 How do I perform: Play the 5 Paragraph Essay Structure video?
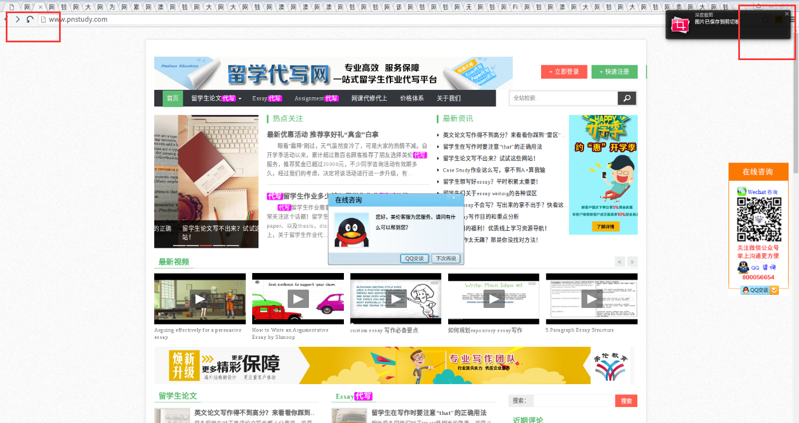point(592,299)
